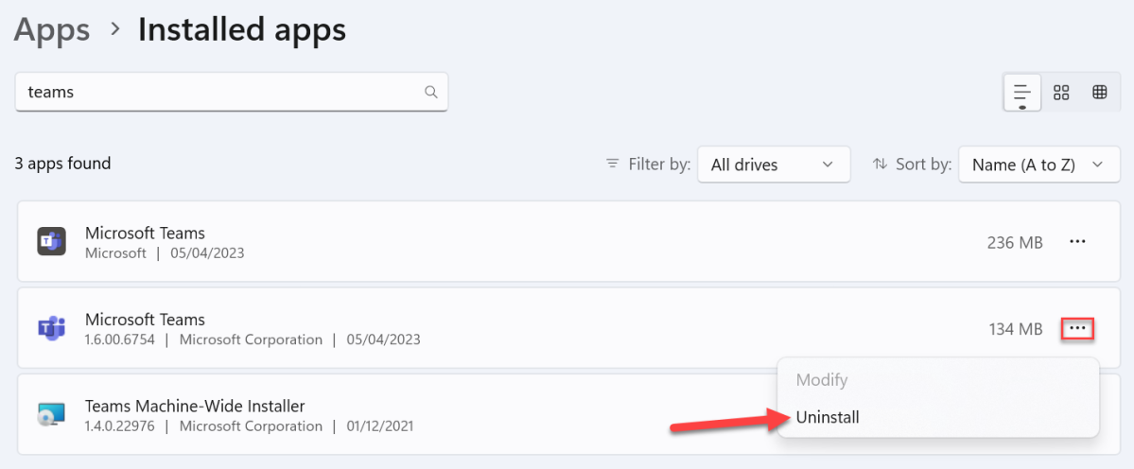Open options for 134 MB Microsoft Teams

tap(1077, 329)
